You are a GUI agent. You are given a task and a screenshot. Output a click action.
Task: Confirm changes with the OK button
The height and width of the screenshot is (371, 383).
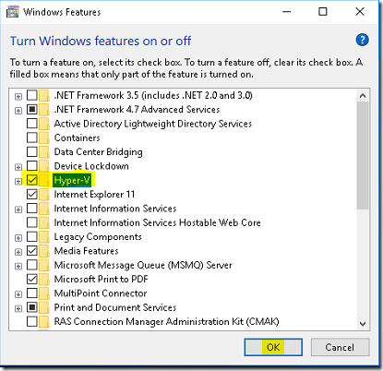tap(273, 347)
